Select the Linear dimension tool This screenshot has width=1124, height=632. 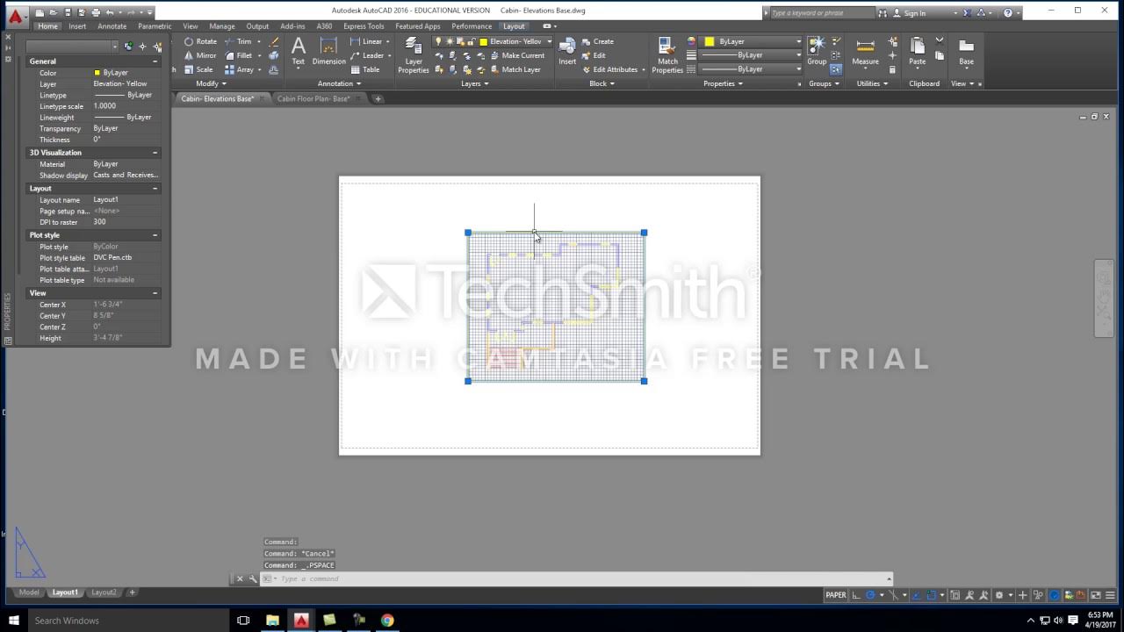366,41
